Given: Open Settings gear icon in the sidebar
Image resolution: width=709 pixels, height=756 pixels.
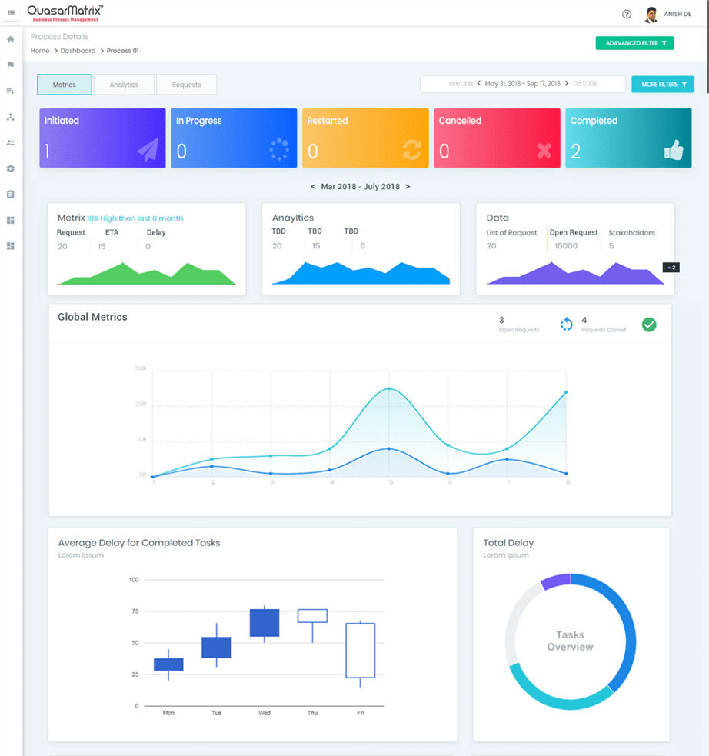Looking at the screenshot, I should coord(11,168).
